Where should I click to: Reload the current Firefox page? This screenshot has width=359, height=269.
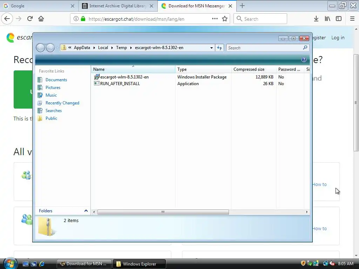tap(30, 19)
